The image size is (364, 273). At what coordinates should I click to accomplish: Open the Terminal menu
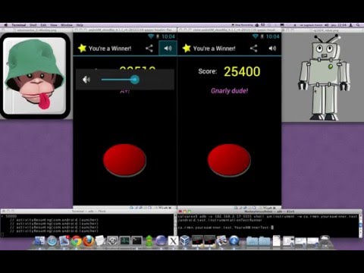pos(19,25)
